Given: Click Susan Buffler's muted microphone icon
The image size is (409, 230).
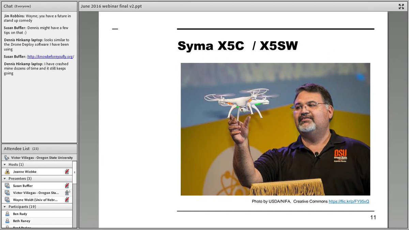Looking at the screenshot, I should coord(67,186).
